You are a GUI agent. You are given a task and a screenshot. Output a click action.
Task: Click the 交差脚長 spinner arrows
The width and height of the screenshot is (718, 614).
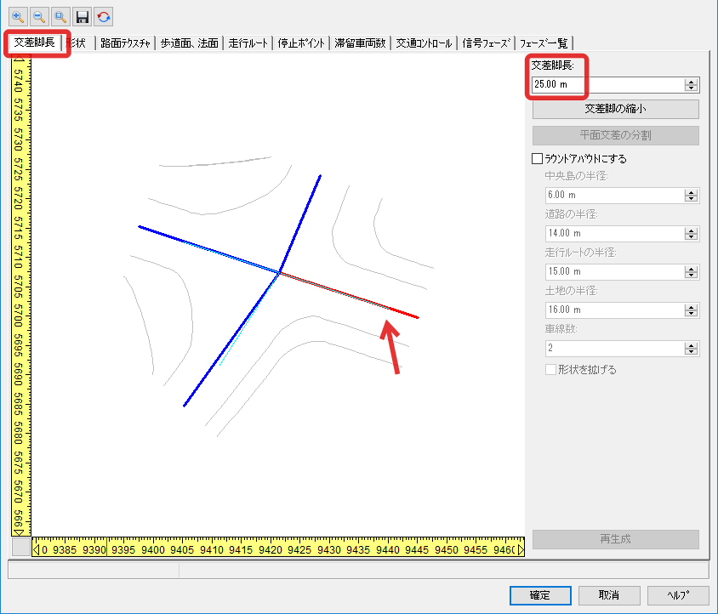(x=692, y=85)
